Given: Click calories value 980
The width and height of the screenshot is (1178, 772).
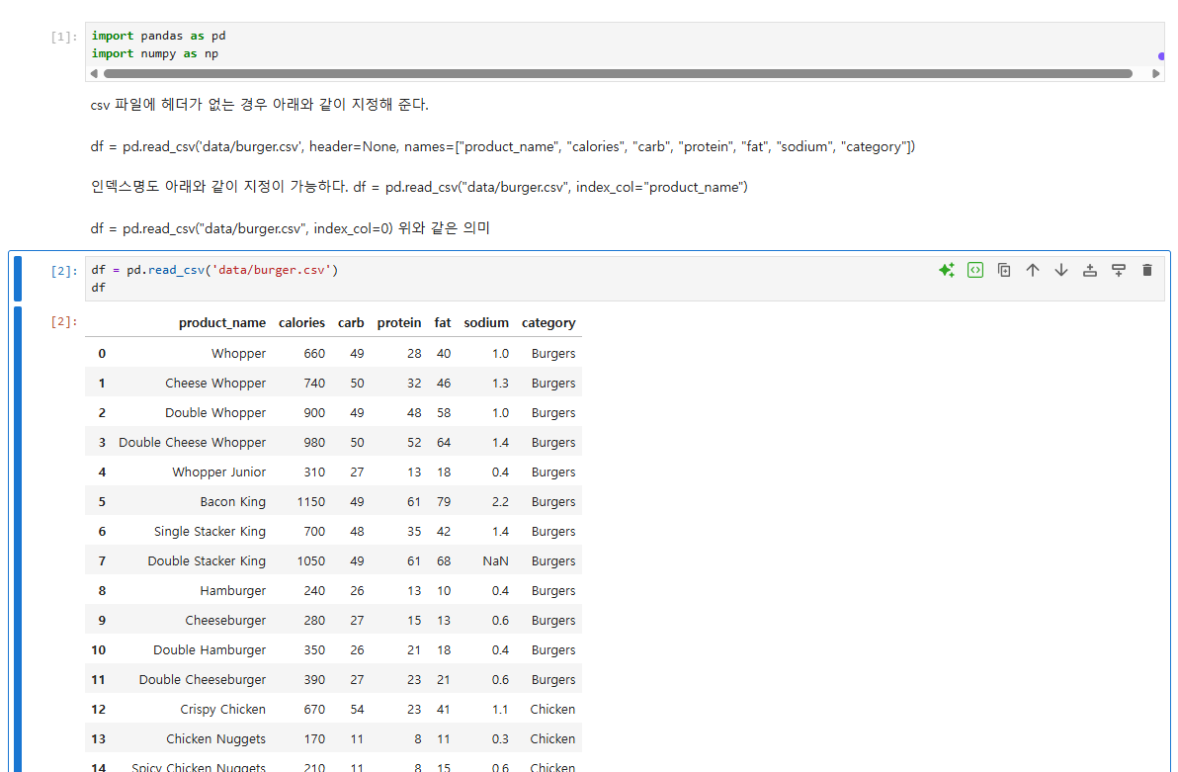Looking at the screenshot, I should (x=314, y=442).
